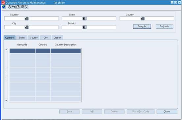Click the County code input field
The width and height of the screenshot is (182, 120).
pyautogui.click(x=130, y=18)
